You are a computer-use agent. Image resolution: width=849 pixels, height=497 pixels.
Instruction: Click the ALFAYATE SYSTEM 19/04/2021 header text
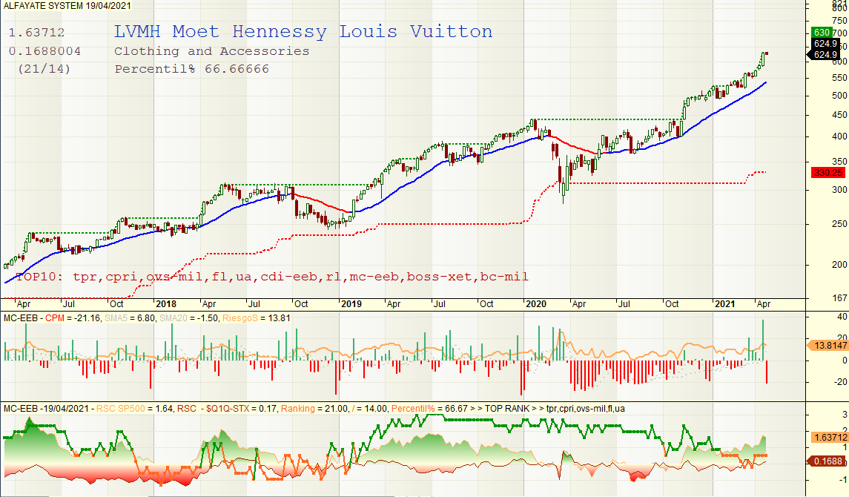(x=67, y=6)
